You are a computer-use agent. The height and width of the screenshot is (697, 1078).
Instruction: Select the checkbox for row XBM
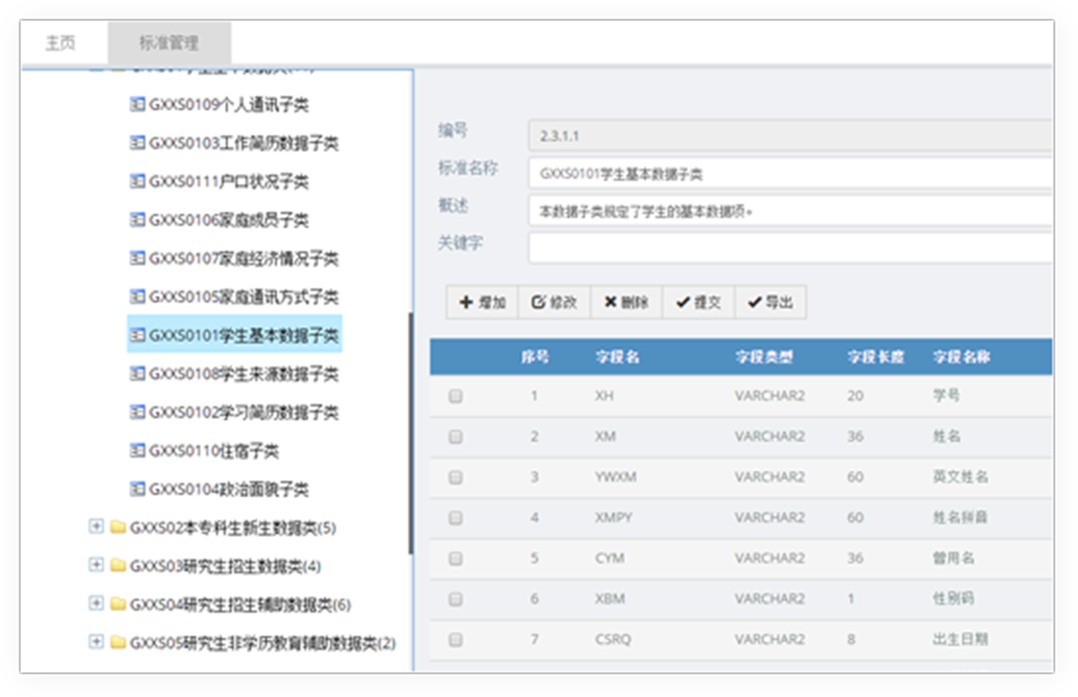click(456, 599)
